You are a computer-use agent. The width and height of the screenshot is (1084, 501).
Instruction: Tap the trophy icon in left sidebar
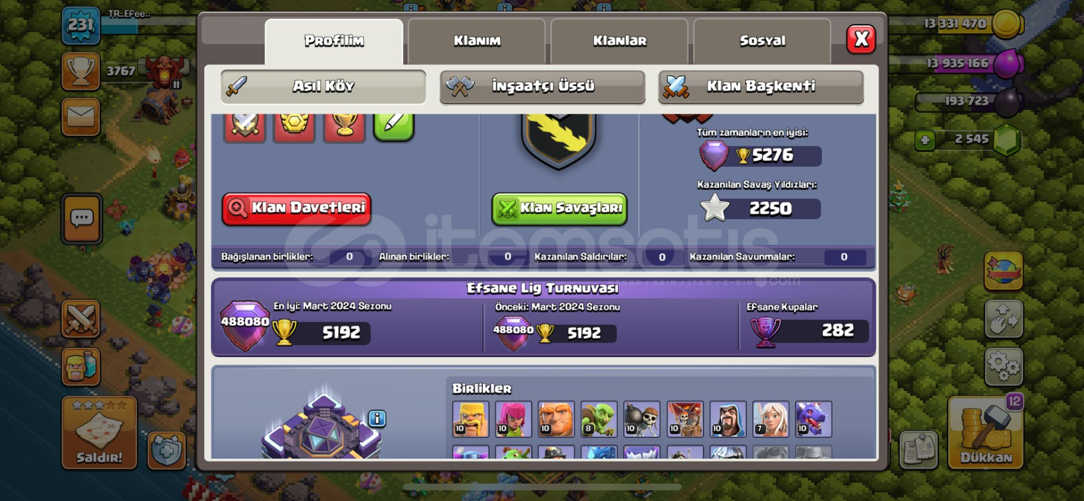point(81,71)
